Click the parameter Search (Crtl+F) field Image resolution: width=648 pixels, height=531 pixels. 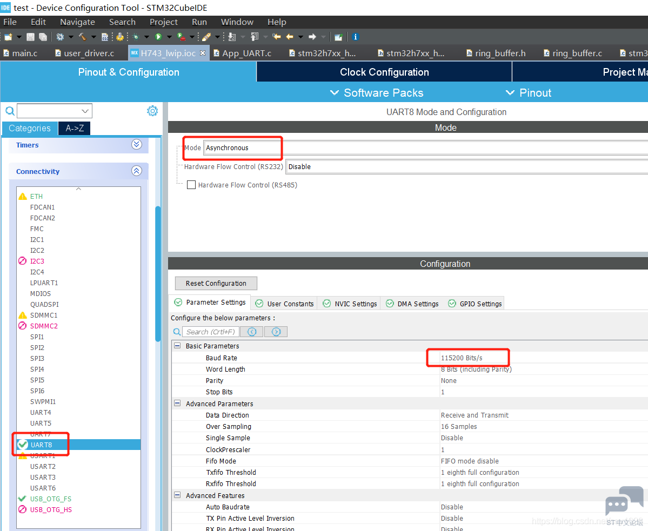click(x=211, y=332)
